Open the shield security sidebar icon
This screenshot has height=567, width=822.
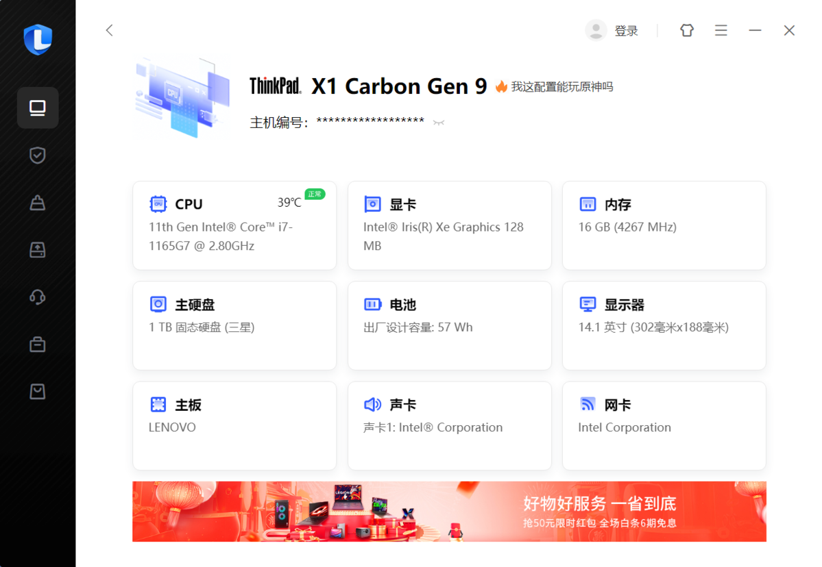pyautogui.click(x=38, y=155)
